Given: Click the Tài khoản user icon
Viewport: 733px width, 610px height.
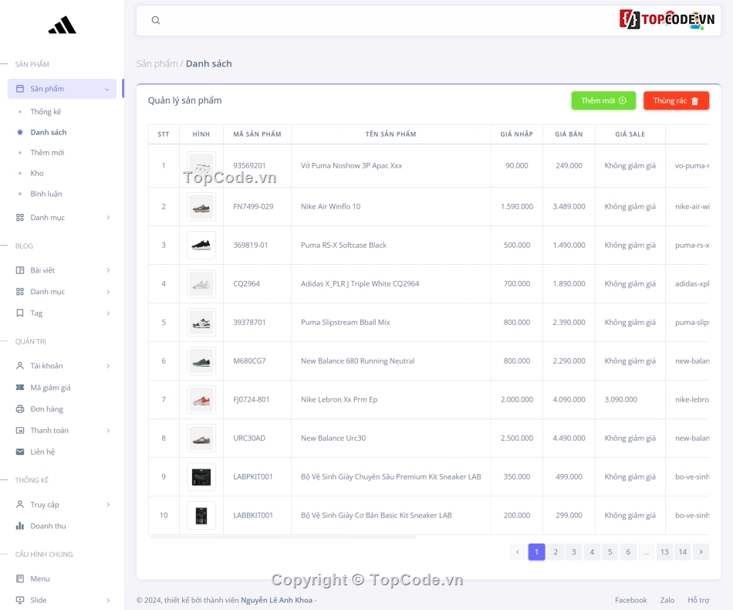Looking at the screenshot, I should (x=19, y=366).
